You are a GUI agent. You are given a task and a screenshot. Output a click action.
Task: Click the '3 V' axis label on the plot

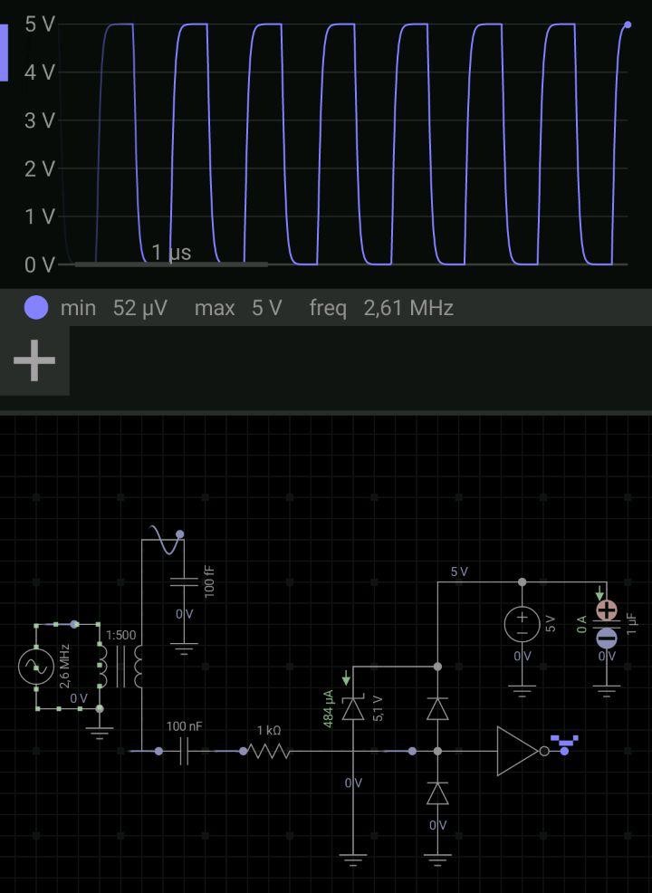(39, 120)
